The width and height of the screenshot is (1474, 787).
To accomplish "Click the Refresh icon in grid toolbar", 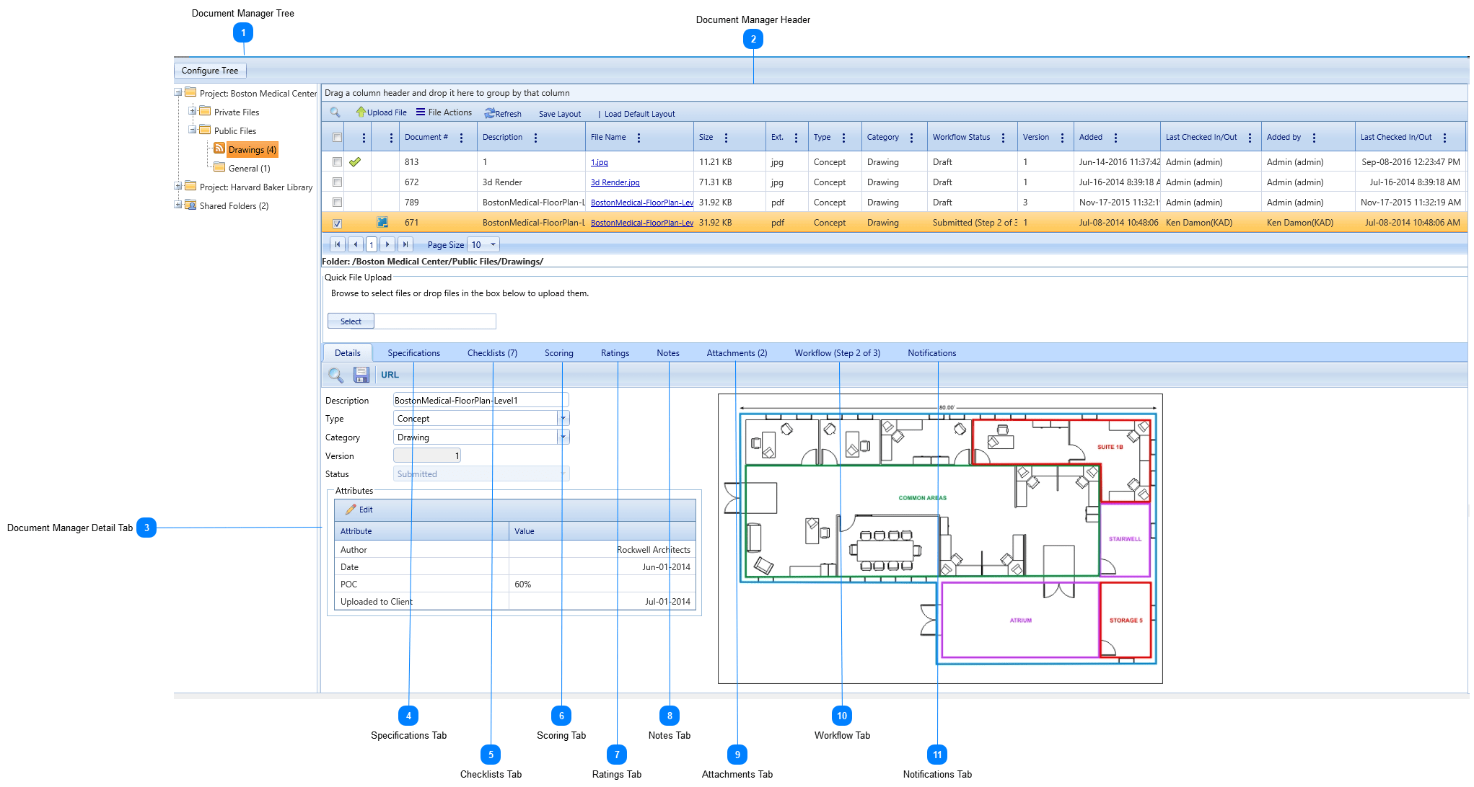I will coord(490,113).
